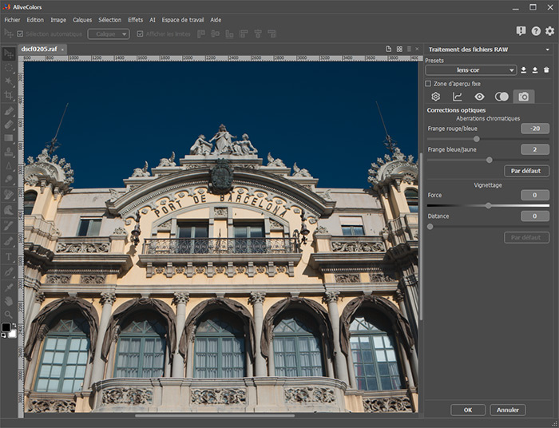Select the elliptical selection tool

(x=9, y=68)
